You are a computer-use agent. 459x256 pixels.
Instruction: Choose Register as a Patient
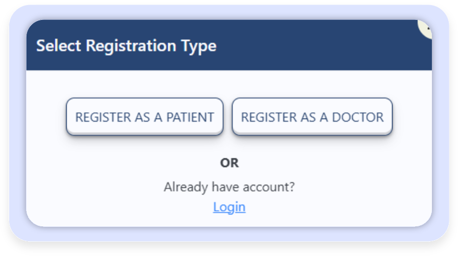click(x=145, y=117)
